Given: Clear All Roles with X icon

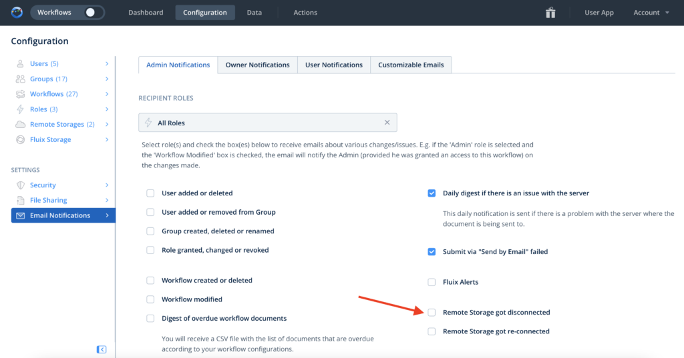Looking at the screenshot, I should [x=387, y=123].
